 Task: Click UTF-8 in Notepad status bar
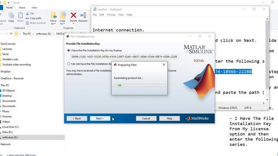[x=248, y=108]
